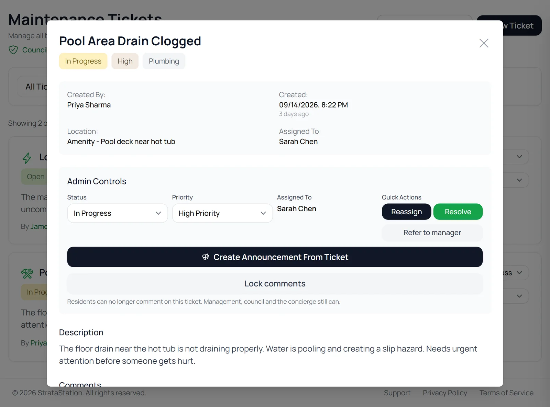Open the Terms of Service link
The height and width of the screenshot is (407, 550).
[x=506, y=393]
